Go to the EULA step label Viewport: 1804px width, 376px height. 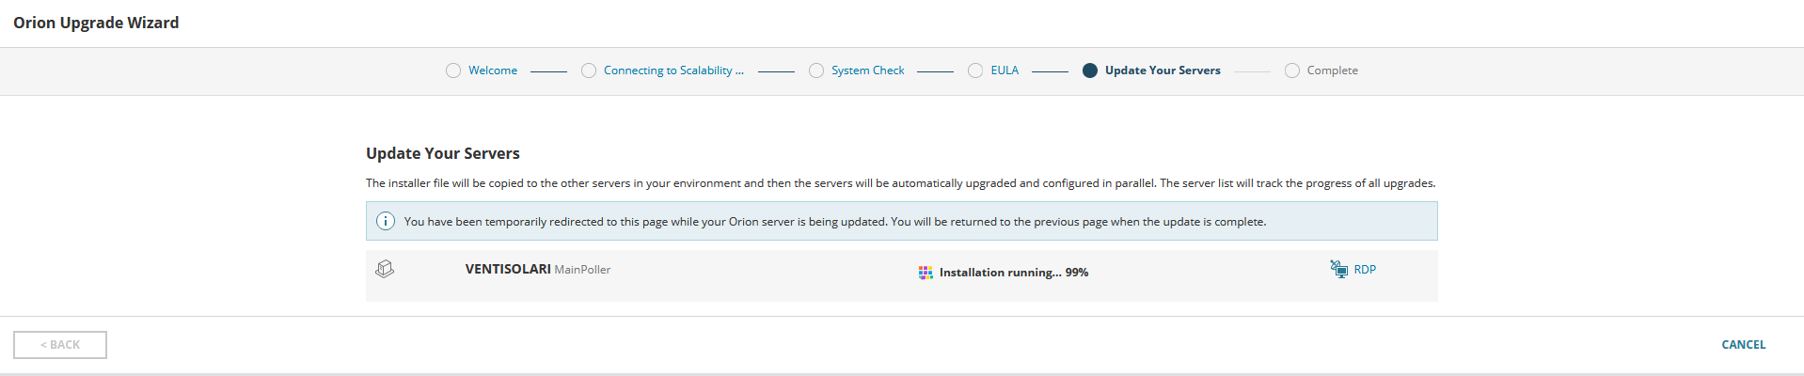1005,70
